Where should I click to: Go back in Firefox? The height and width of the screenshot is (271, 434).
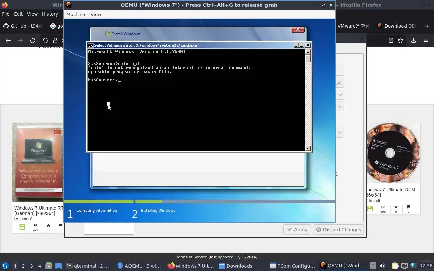(x=8, y=40)
